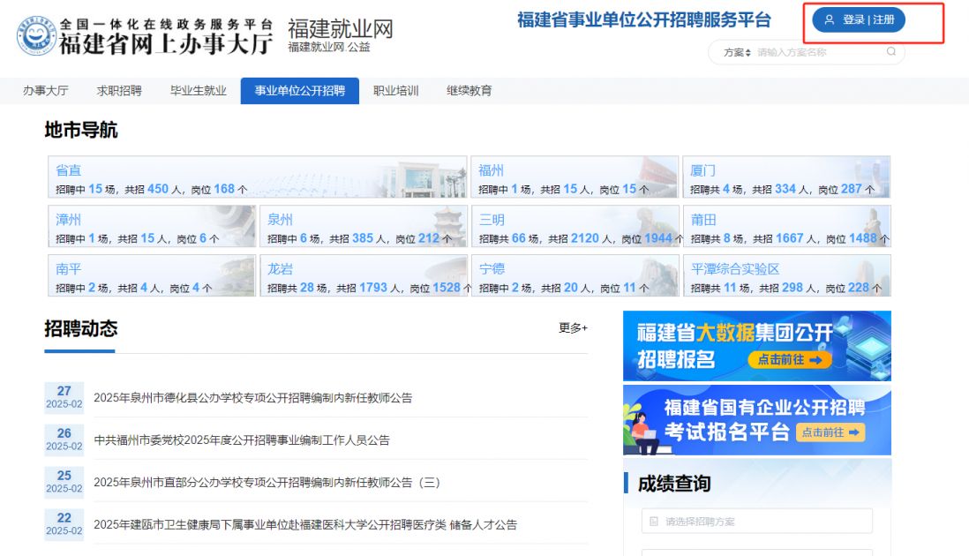Open the 福建省大数据集团 recruitment banner
Image resolution: width=969 pixels, height=556 pixels.
[756, 346]
